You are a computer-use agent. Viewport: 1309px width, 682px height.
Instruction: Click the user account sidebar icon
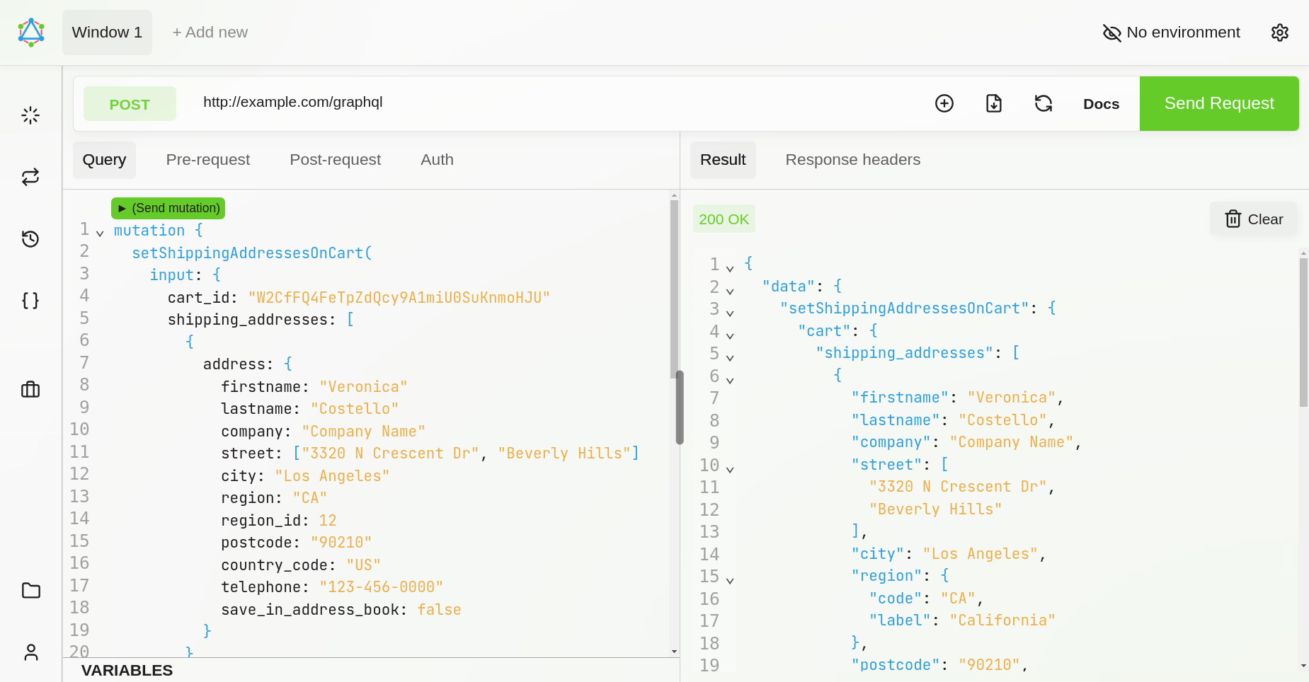30,652
